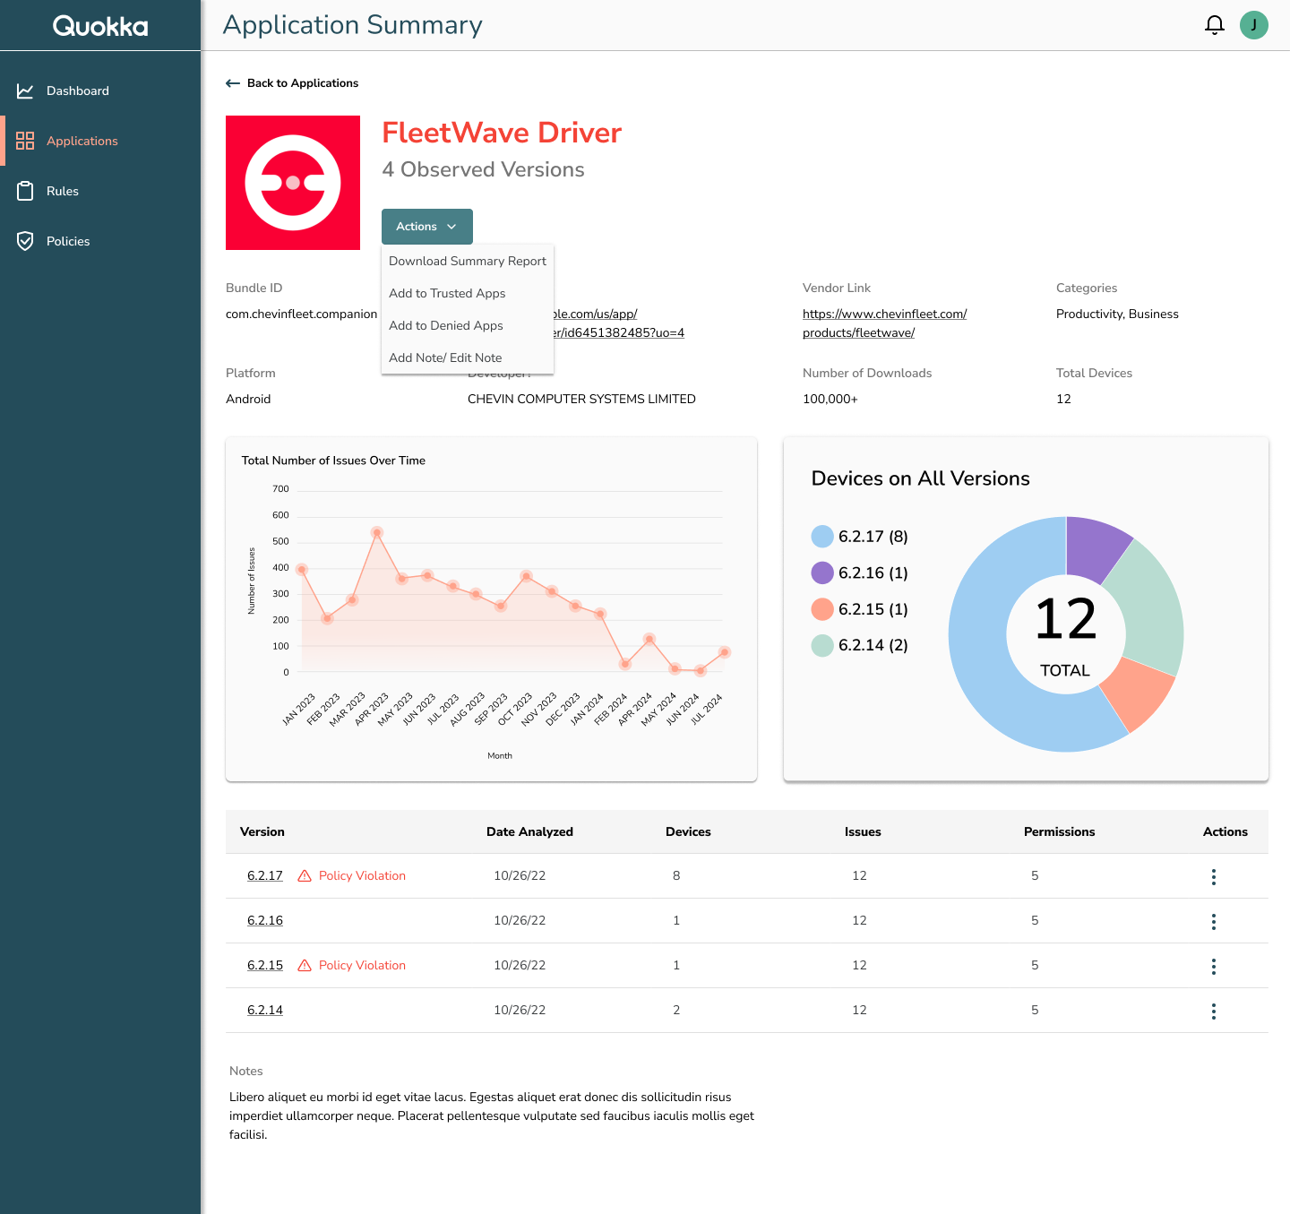
Task: Choose Add to Denied Apps
Action: tap(468, 325)
